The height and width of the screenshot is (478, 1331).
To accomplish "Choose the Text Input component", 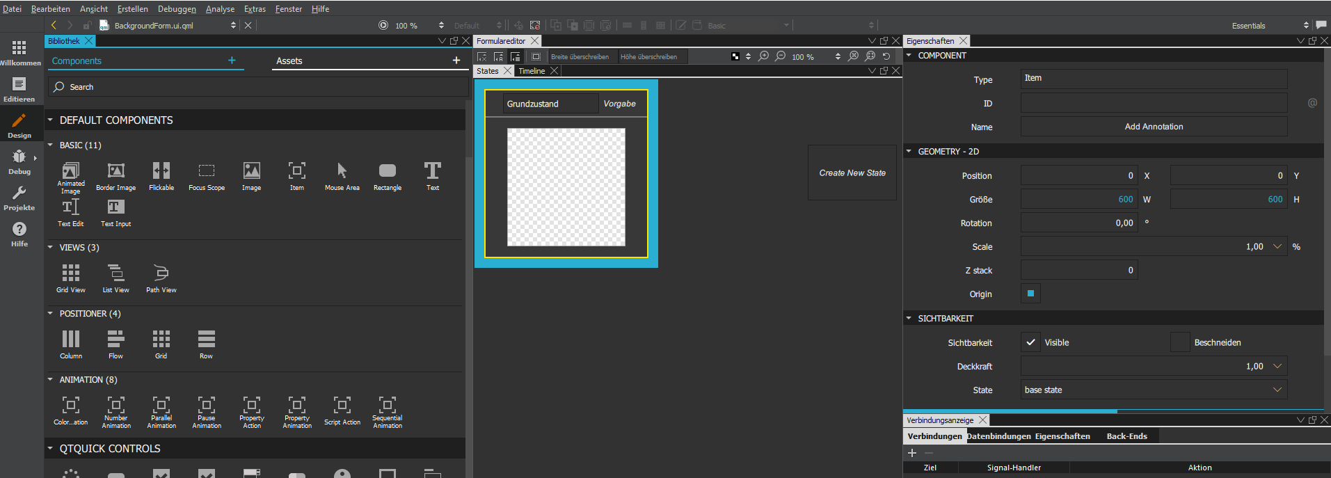I will (x=116, y=213).
